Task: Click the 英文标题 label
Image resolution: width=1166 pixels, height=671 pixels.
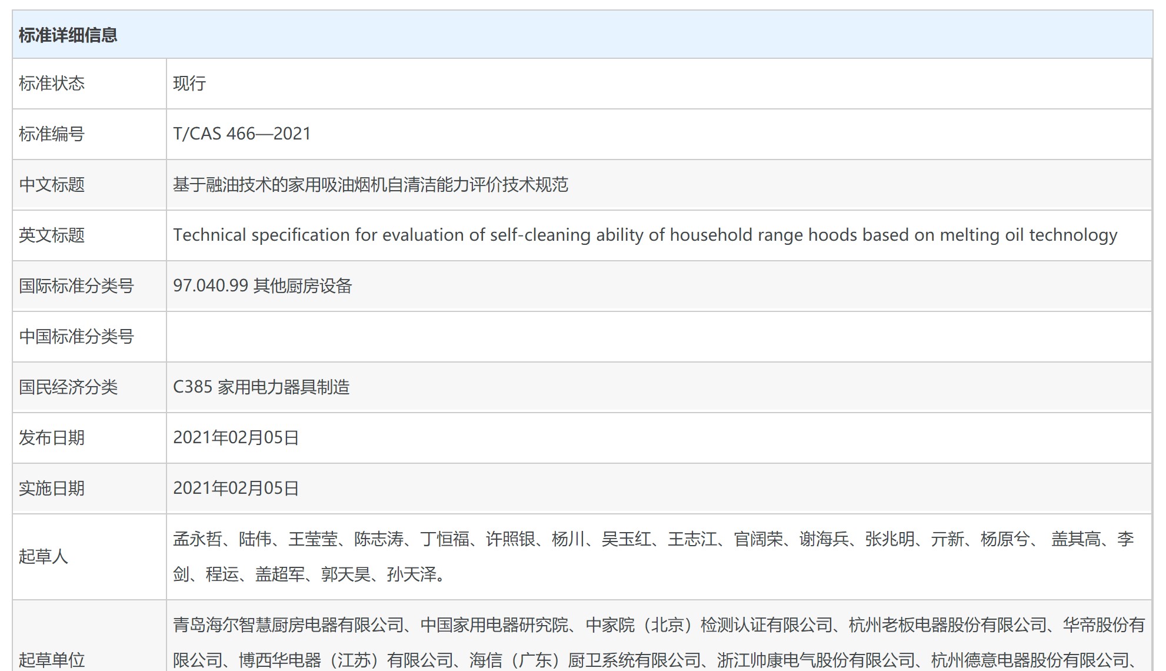Action: (52, 235)
